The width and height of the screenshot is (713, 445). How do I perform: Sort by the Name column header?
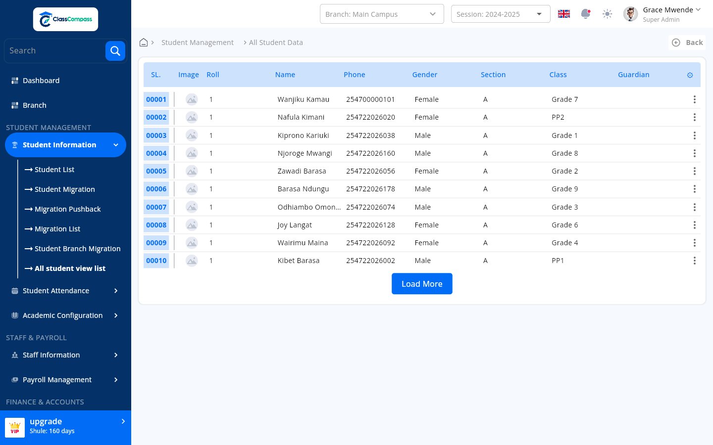pos(285,75)
